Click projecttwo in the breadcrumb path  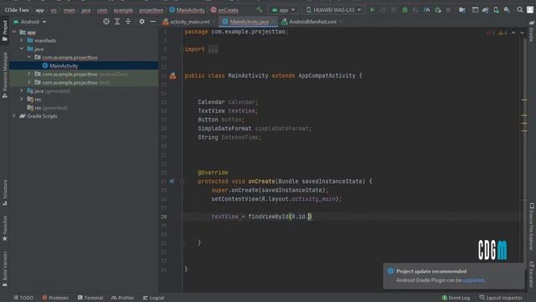[151, 10]
